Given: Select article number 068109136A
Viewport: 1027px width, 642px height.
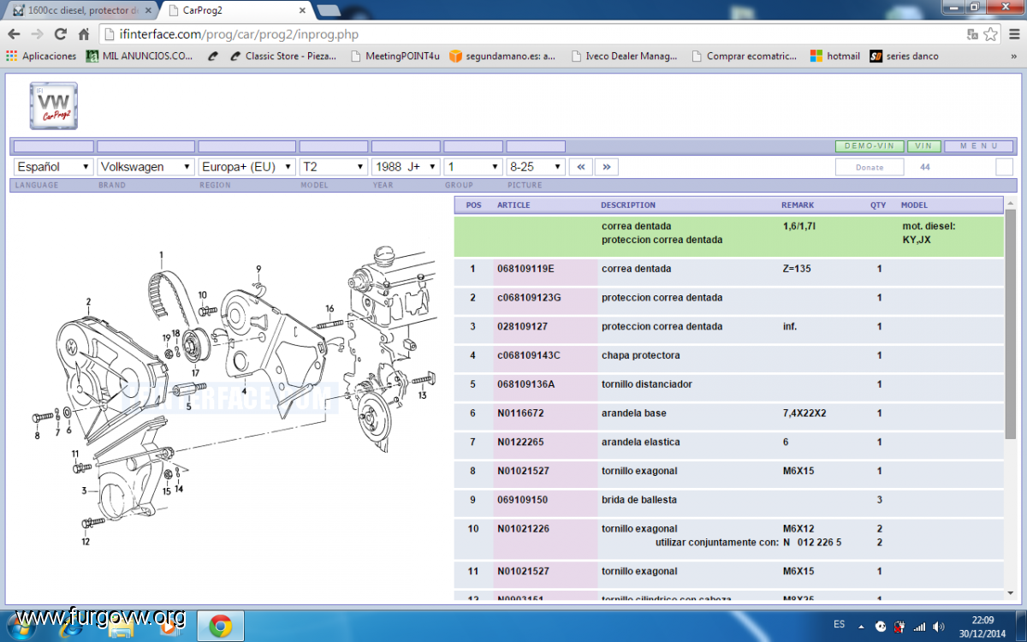Looking at the screenshot, I should [x=525, y=385].
